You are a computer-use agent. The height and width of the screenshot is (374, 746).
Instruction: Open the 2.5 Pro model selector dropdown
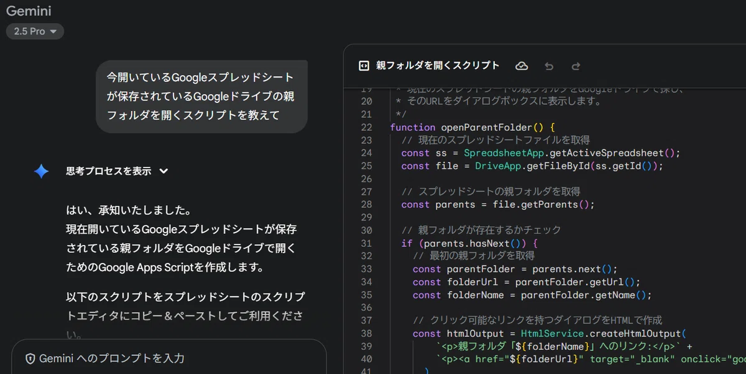[x=35, y=31]
